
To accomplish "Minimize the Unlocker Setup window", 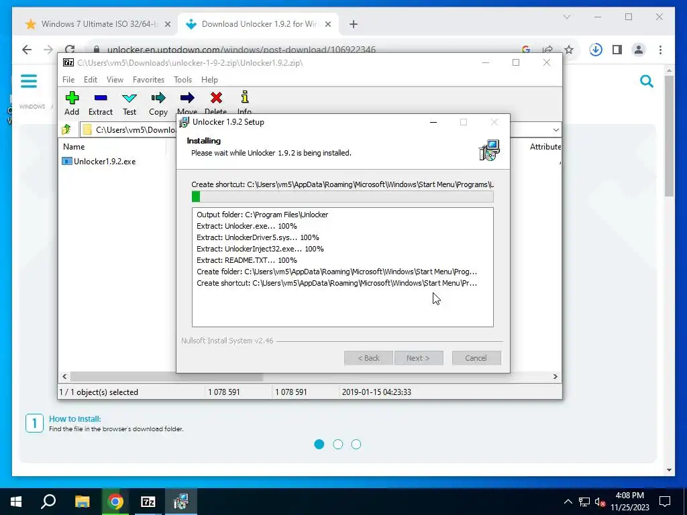I will point(433,122).
